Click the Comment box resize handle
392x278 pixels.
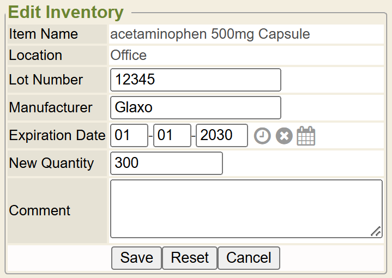tap(376, 231)
